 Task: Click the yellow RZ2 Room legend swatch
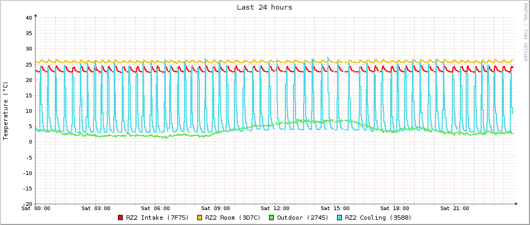[x=200, y=218]
